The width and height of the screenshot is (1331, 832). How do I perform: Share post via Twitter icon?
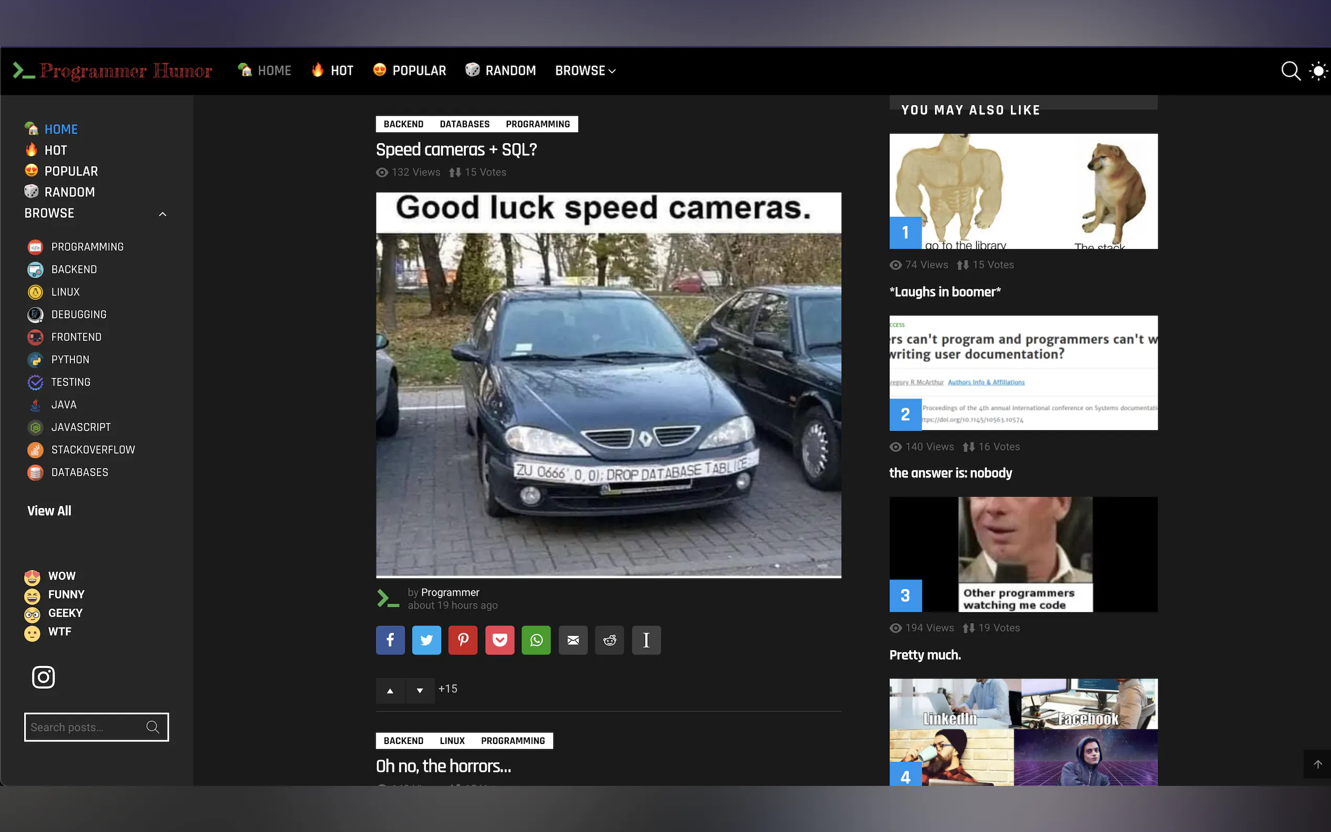tap(427, 640)
